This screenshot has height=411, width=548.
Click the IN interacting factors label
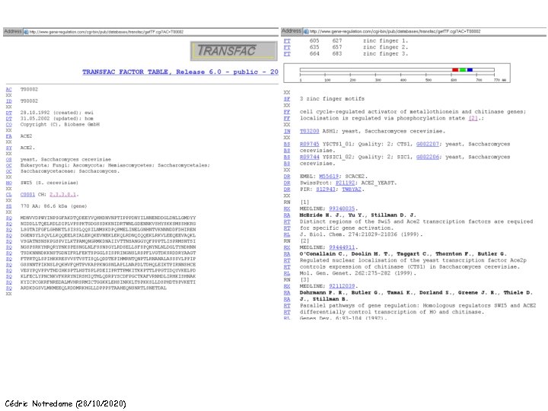click(x=287, y=131)
